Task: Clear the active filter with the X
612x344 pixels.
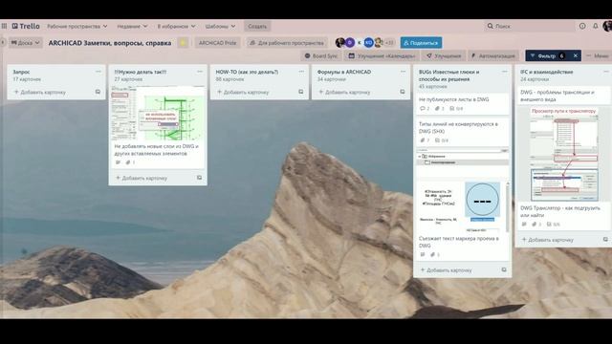Action: [x=576, y=55]
